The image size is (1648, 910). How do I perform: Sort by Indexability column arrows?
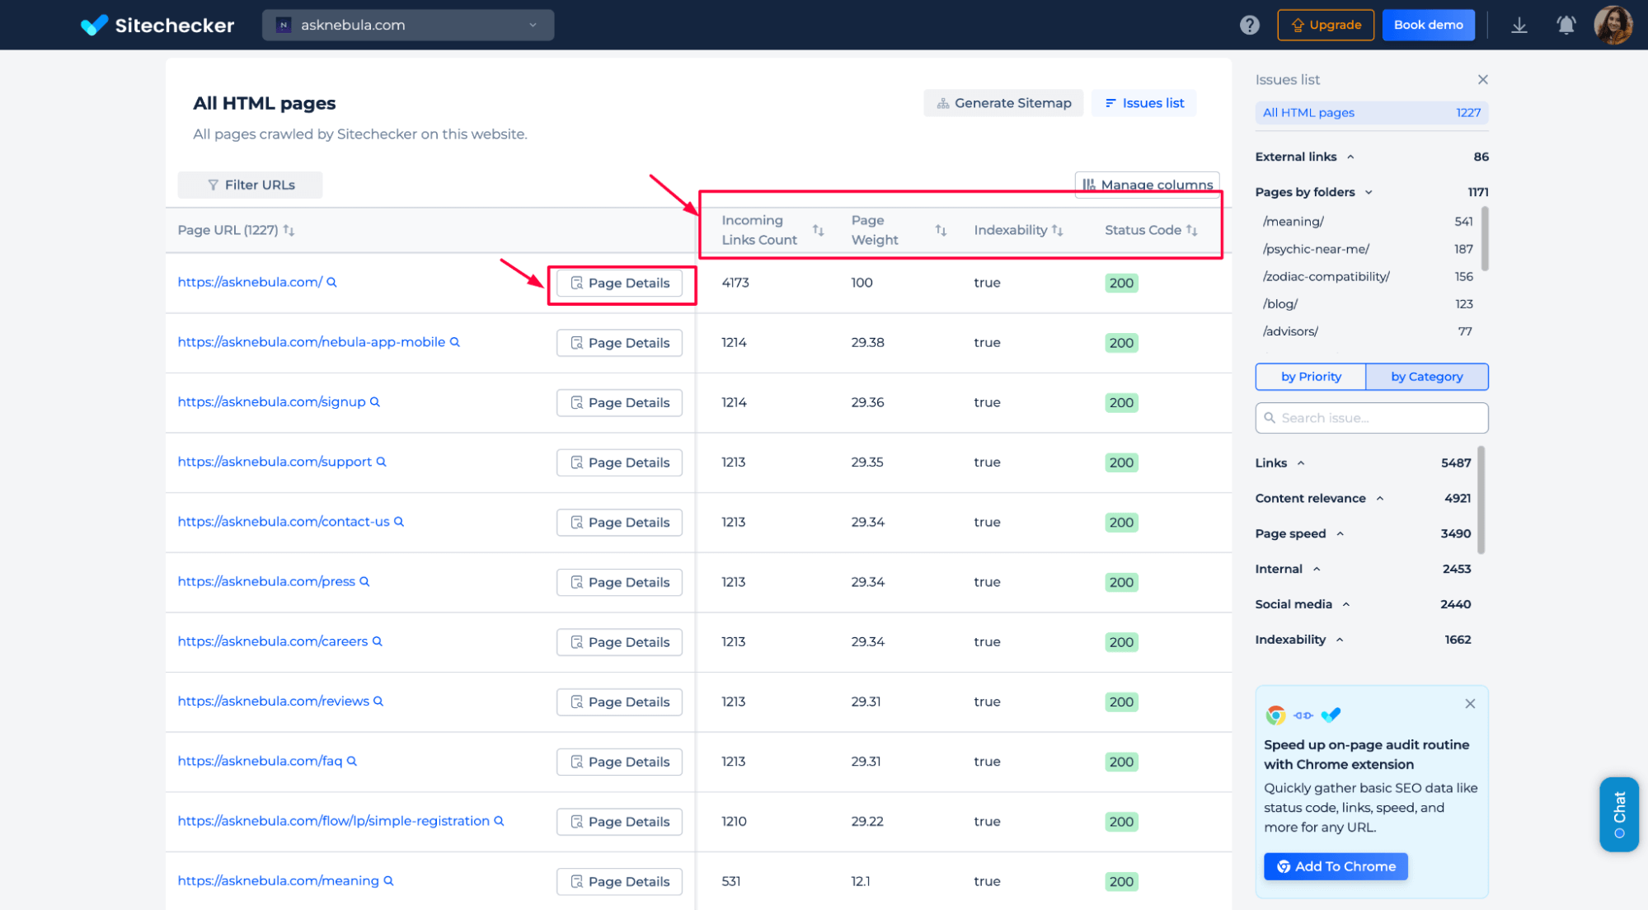tap(1057, 230)
